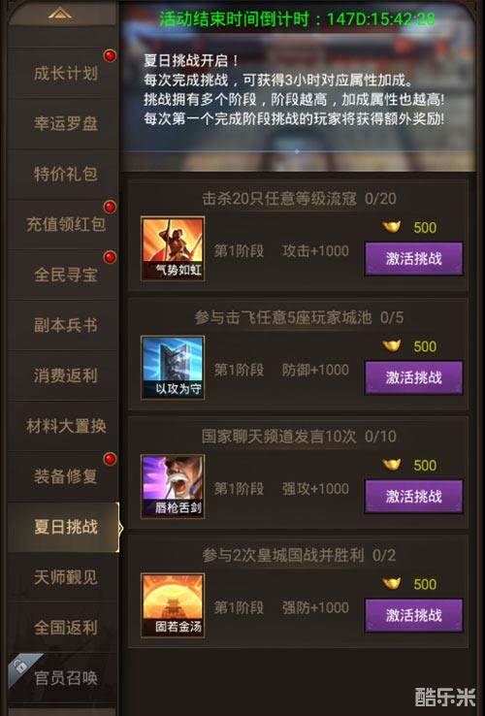
Task: Activate the 强攻+1000 chat challenge
Action: [x=414, y=497]
